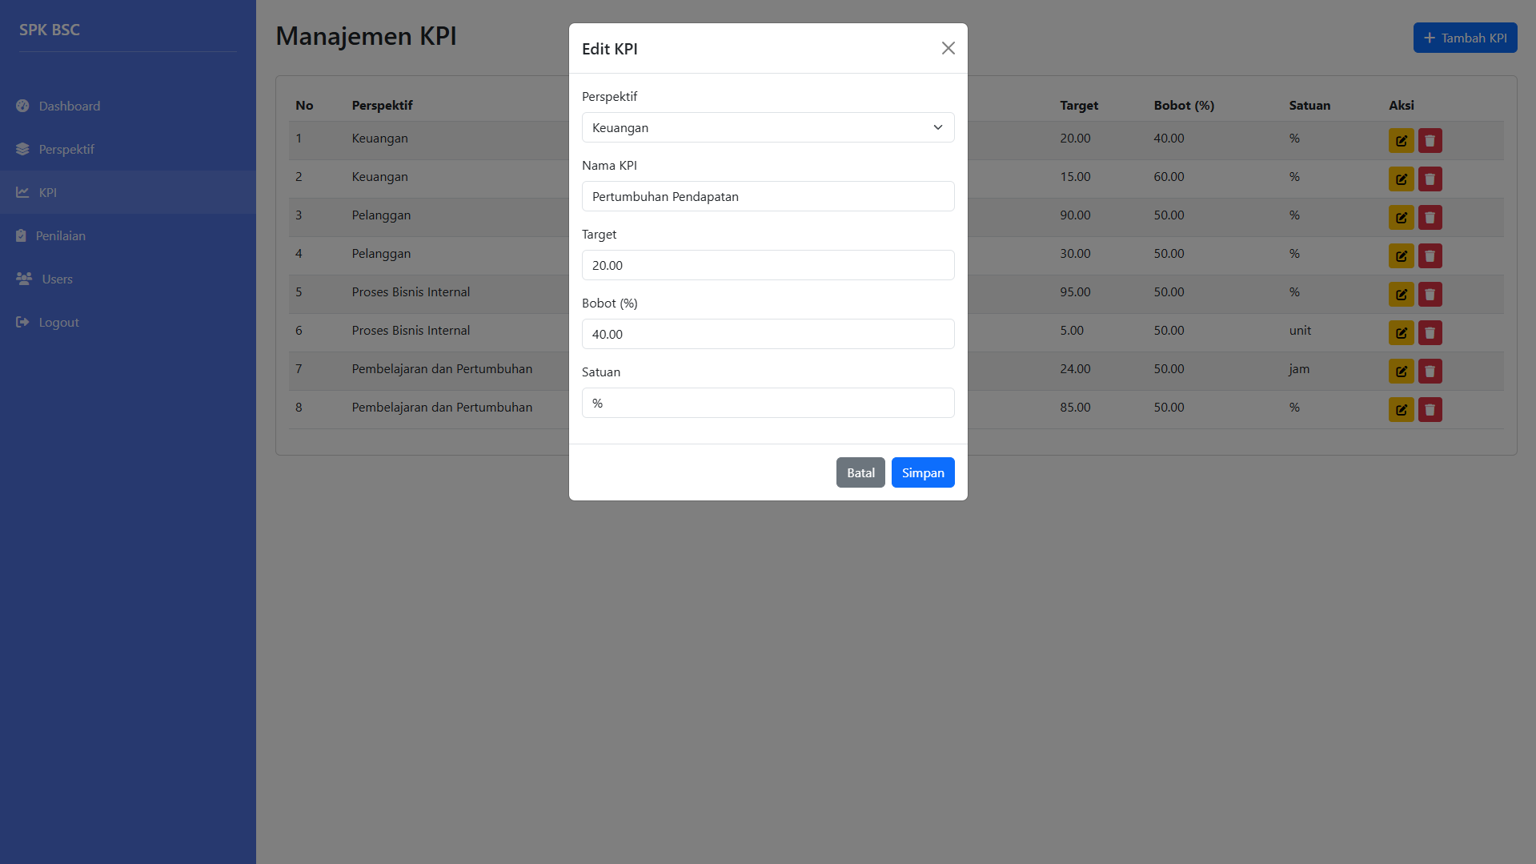Close the Edit KPI dialog with X
Screen dimensions: 1536x864
tap(948, 48)
